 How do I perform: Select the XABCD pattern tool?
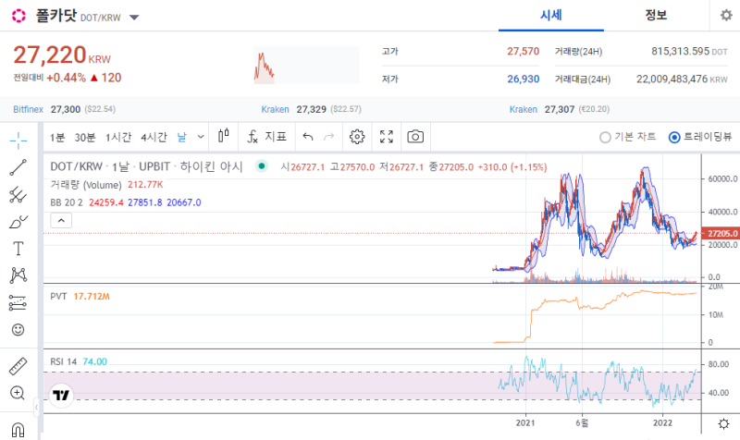pyautogui.click(x=18, y=275)
